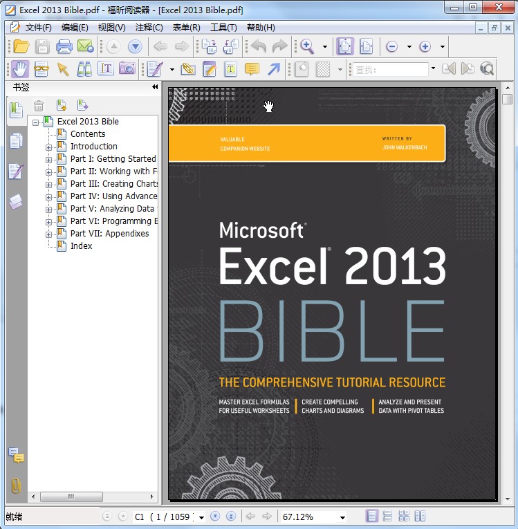The image size is (518, 529).
Task: Select the Hand tool in toolbar
Action: tap(19, 68)
